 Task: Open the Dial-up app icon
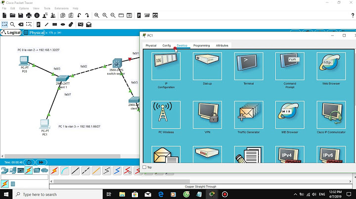coord(207,66)
